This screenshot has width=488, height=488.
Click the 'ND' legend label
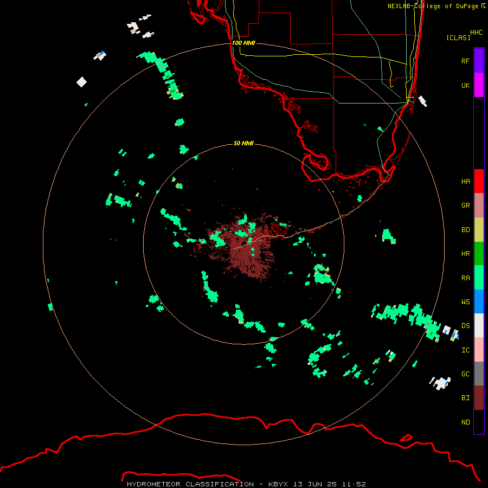coord(465,422)
